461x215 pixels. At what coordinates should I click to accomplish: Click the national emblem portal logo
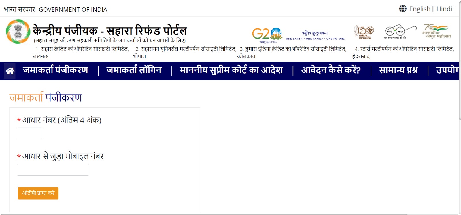click(18, 32)
